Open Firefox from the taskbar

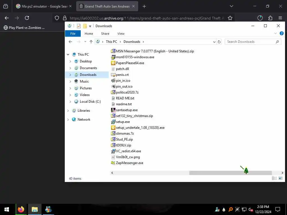click(21, 209)
